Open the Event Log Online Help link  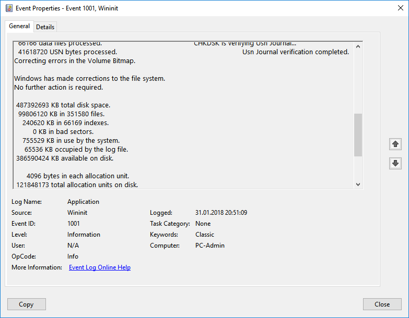(x=100, y=267)
